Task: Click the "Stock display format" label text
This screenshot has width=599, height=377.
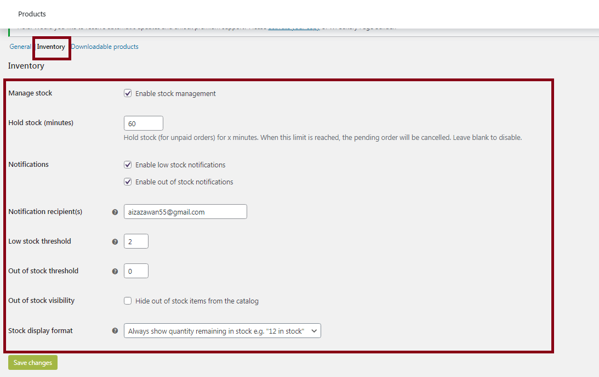Action: pos(41,330)
